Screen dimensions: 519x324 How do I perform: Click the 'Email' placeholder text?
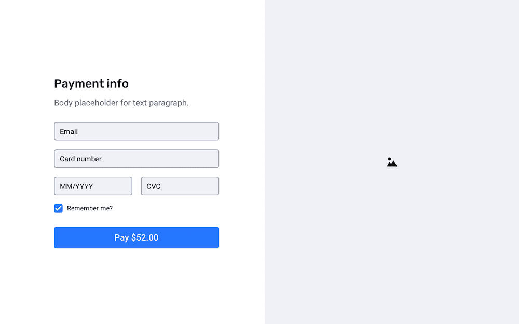coord(69,131)
